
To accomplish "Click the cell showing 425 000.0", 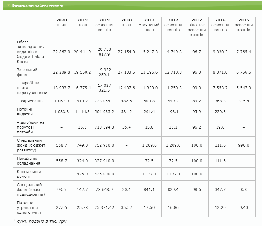I will click(x=104, y=174).
